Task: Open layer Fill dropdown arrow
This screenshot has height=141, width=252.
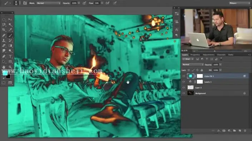Action: (x=220, y=70)
